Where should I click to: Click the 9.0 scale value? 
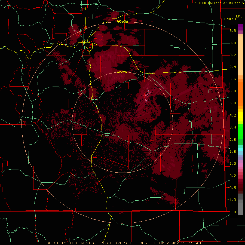[233, 43]
